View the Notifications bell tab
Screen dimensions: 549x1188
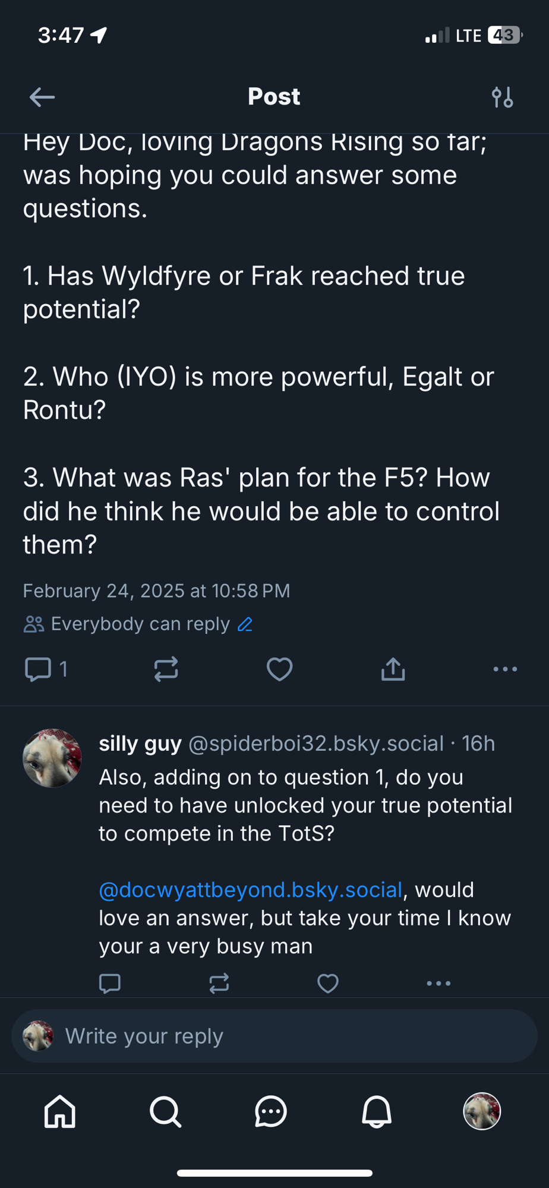tap(377, 1111)
